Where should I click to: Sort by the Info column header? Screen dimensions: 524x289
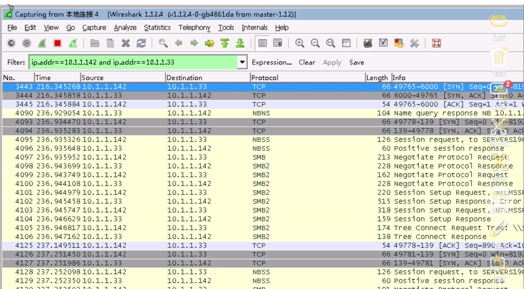(458, 78)
